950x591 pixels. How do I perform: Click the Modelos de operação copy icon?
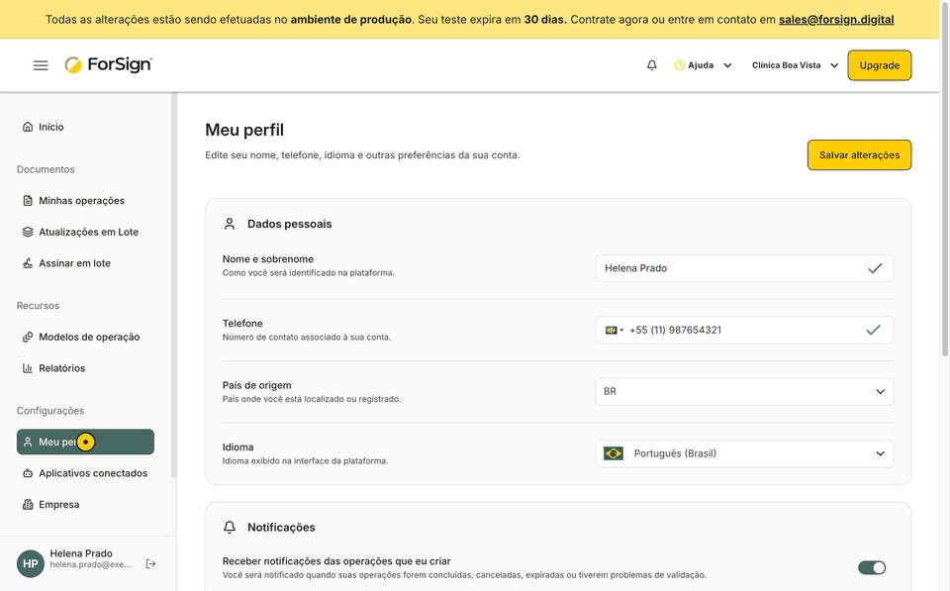click(28, 337)
